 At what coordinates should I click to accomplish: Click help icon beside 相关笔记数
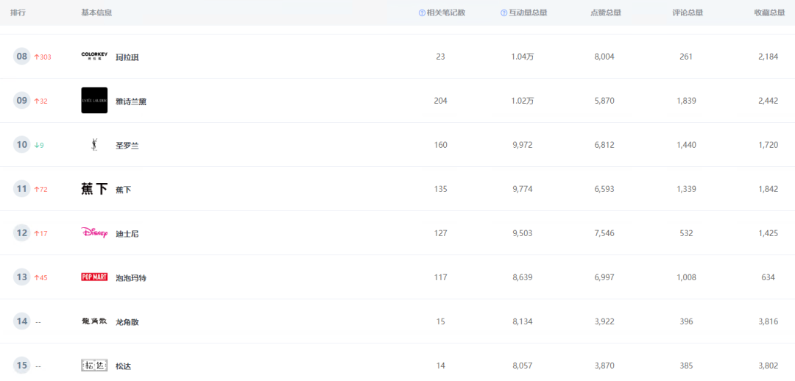pos(422,13)
